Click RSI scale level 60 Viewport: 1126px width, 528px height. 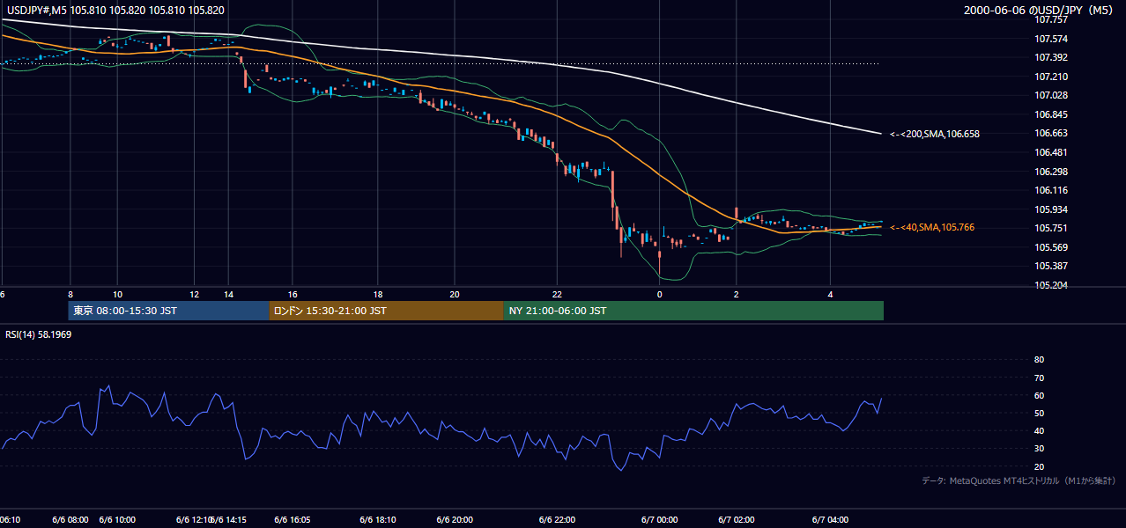(1039, 395)
